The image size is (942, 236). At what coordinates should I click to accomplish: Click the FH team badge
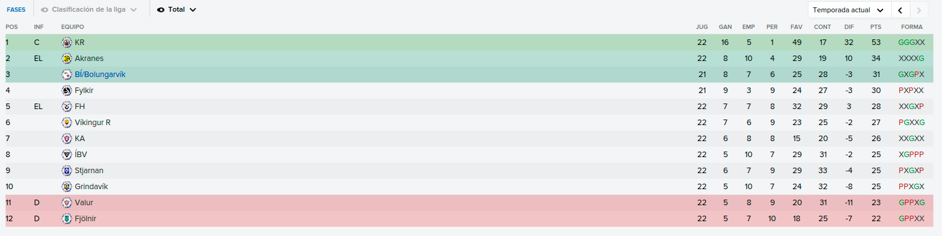click(67, 107)
